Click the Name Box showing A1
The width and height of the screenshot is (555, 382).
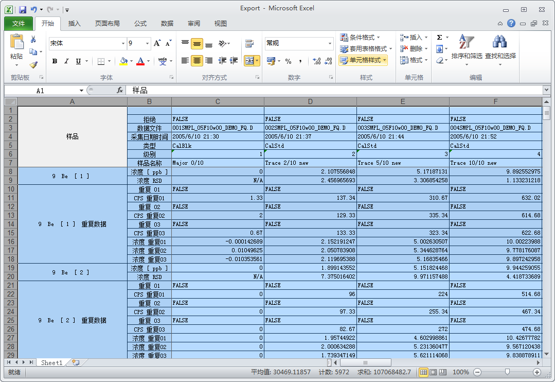pos(41,91)
